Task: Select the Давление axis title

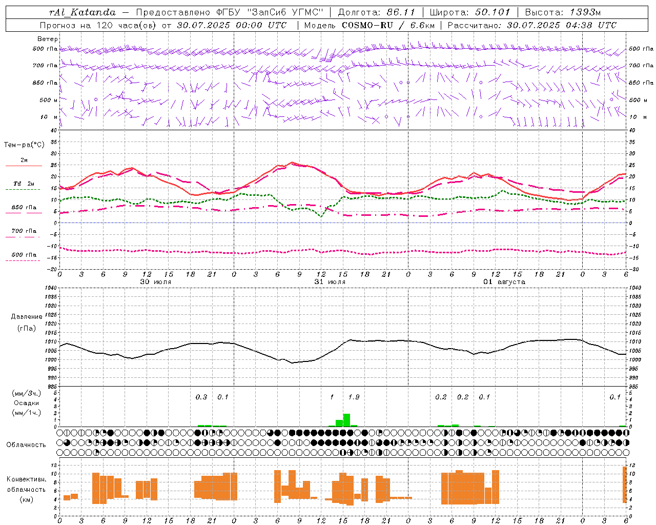Action: [27, 317]
